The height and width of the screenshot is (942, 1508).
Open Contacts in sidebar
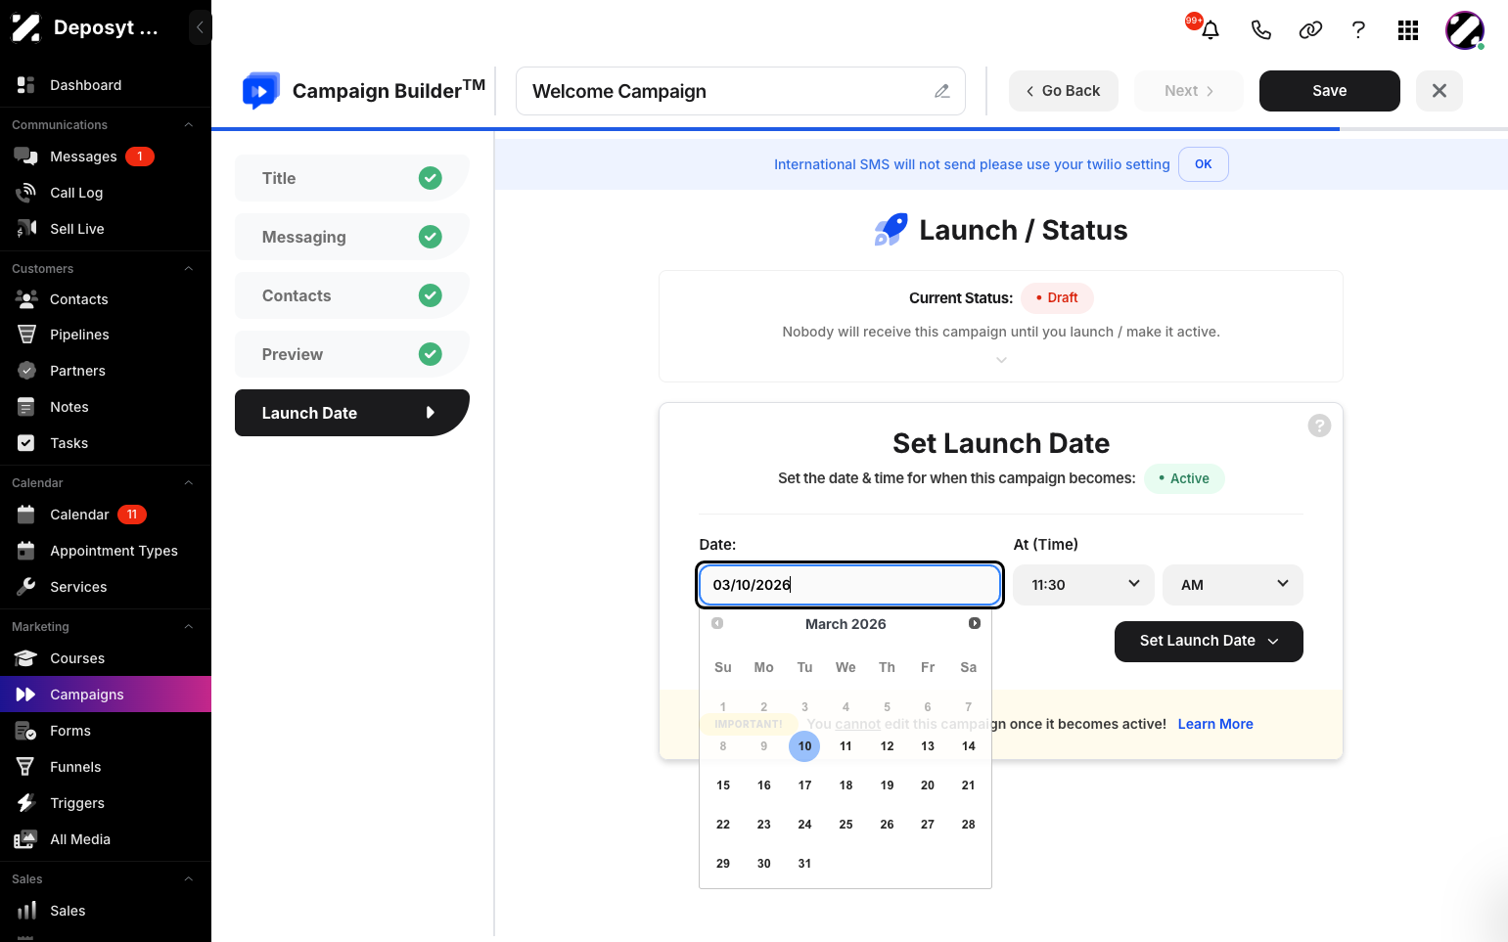click(106, 299)
